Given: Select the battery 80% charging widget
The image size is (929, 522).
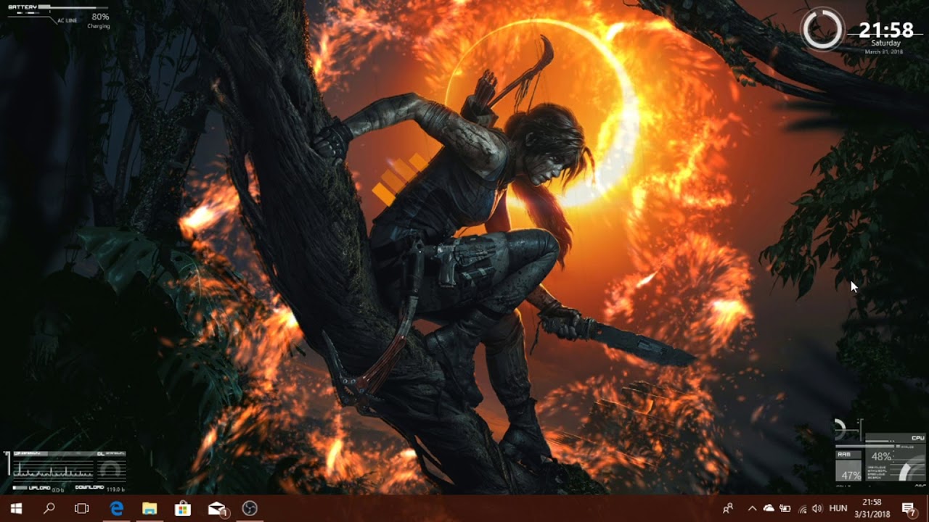Looking at the screenshot, I should tap(58, 17).
